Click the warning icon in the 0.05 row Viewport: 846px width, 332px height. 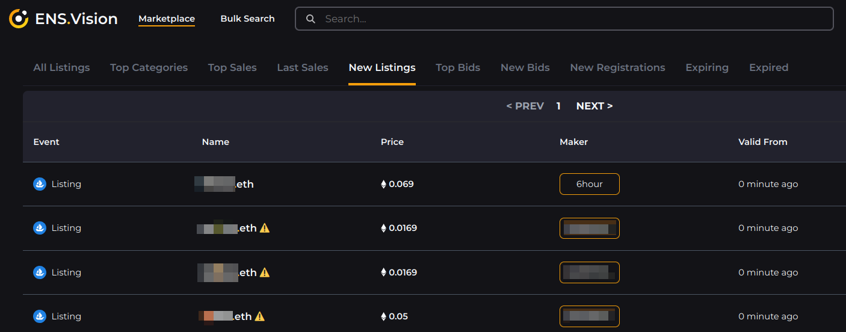pos(260,316)
